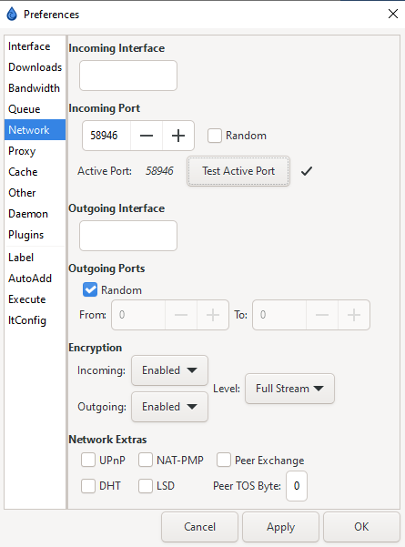Open the Outgoing encryption dropdown
Screen dimensions: 405x547
tap(169, 407)
